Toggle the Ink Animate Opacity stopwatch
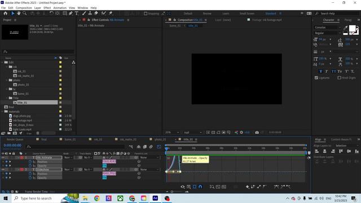The height and width of the screenshot is (203, 361). pyautogui.click(x=30, y=165)
